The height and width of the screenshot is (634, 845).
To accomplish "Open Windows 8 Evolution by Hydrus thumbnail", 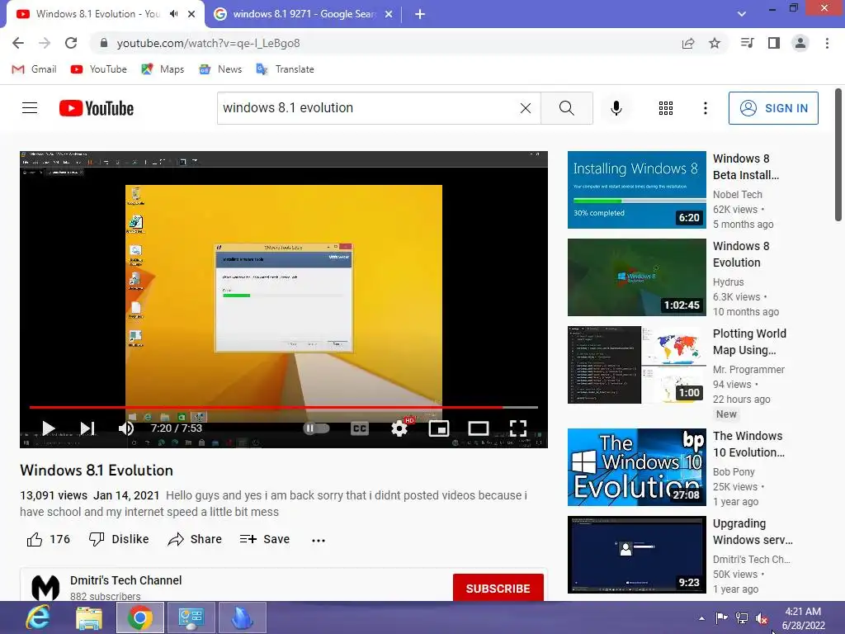I will 636,277.
